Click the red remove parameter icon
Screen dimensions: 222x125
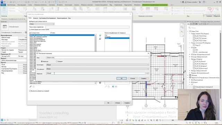coord(100,39)
